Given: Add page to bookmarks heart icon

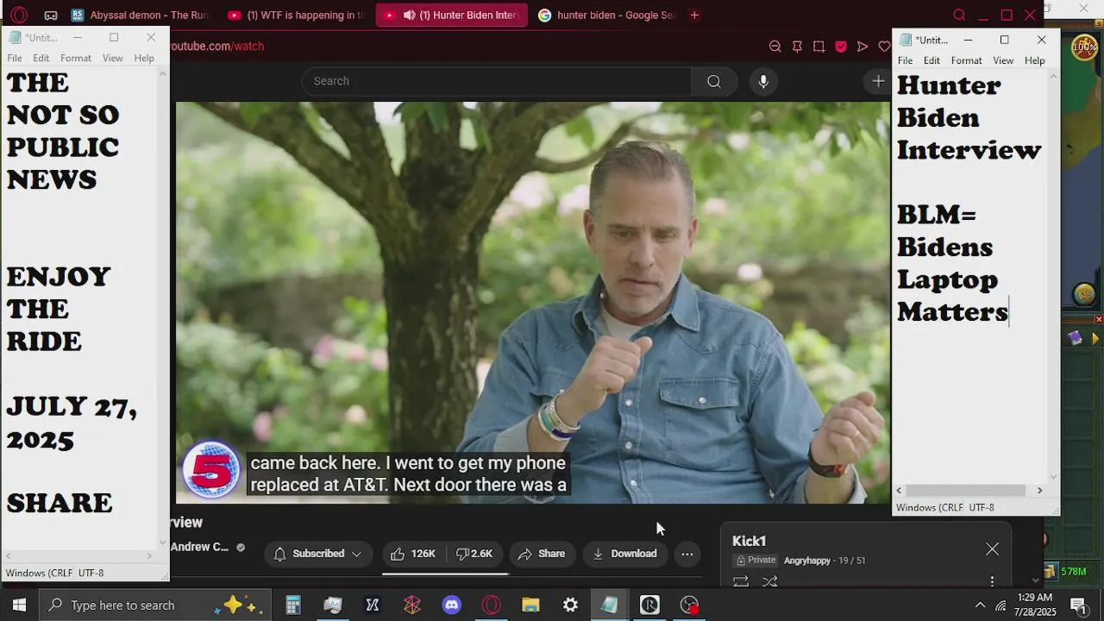Looking at the screenshot, I should point(884,47).
